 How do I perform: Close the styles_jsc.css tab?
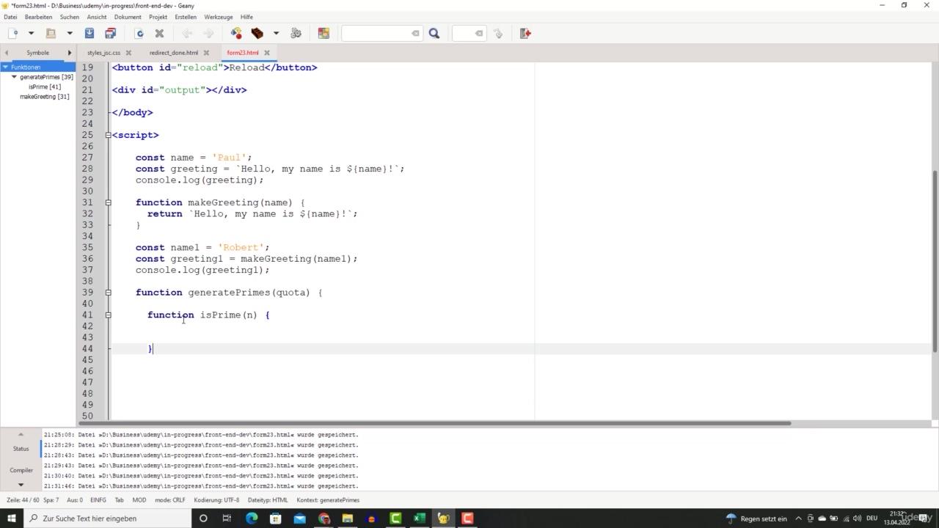pyautogui.click(x=128, y=53)
